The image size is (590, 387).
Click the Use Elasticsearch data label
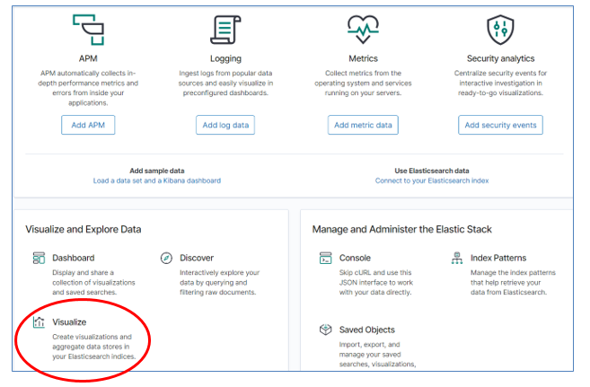pos(432,171)
